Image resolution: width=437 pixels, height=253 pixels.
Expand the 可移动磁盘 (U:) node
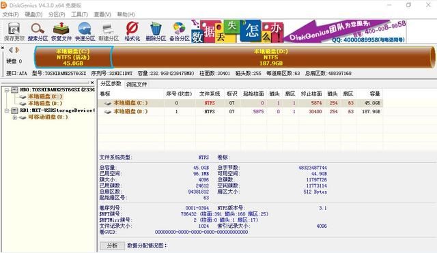[x=14, y=117]
